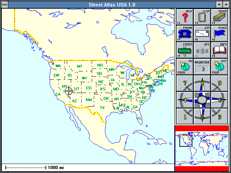Pan southwest with compass button 1
Image resolution: width=231 pixels, height=173 pixels.
pyautogui.click(x=185, y=116)
